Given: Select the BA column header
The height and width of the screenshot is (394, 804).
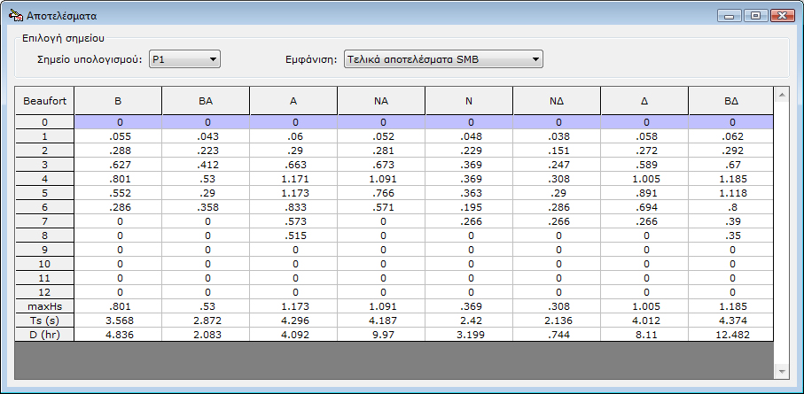Looking at the screenshot, I should click(x=206, y=100).
